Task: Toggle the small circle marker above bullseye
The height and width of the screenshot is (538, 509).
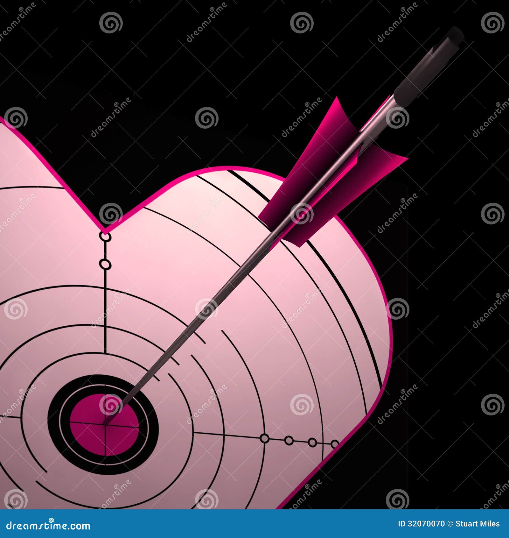Action: (x=105, y=264)
